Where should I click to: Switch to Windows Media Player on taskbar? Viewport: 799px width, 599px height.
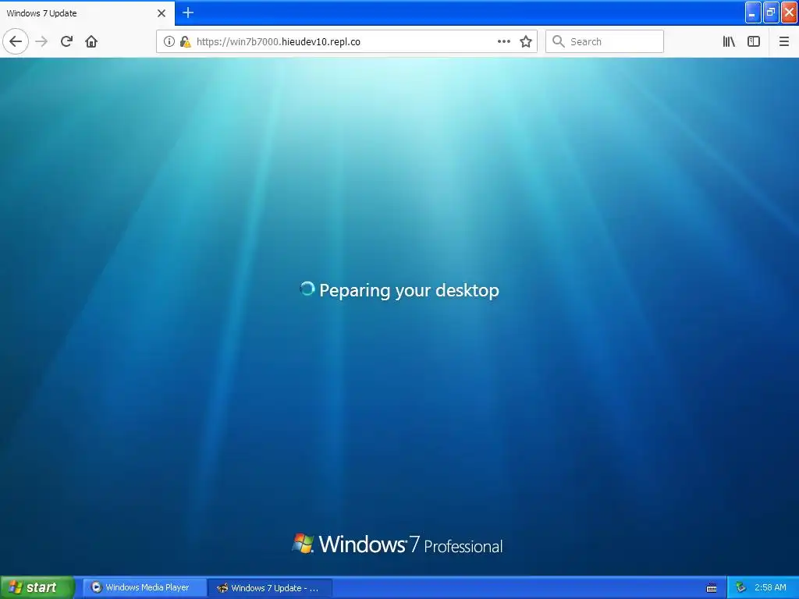tap(144, 588)
